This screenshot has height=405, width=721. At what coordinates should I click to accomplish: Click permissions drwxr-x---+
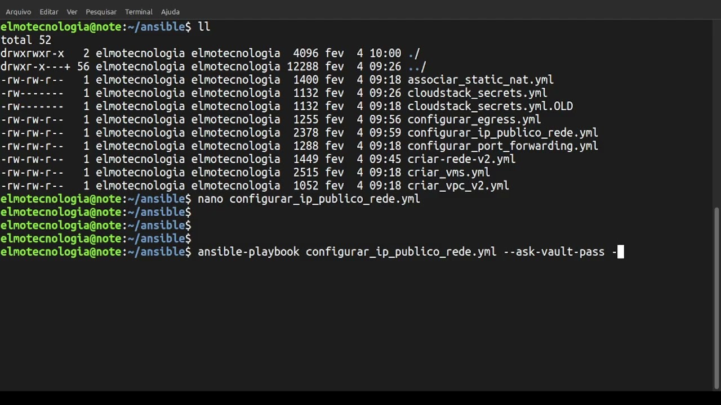pyautogui.click(x=35, y=66)
